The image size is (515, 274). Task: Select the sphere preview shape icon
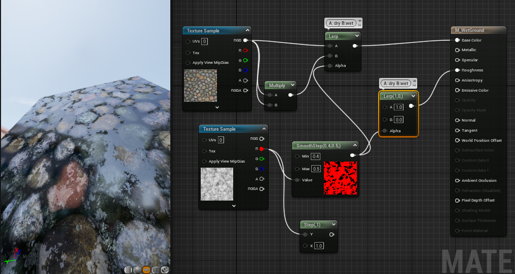point(137,270)
